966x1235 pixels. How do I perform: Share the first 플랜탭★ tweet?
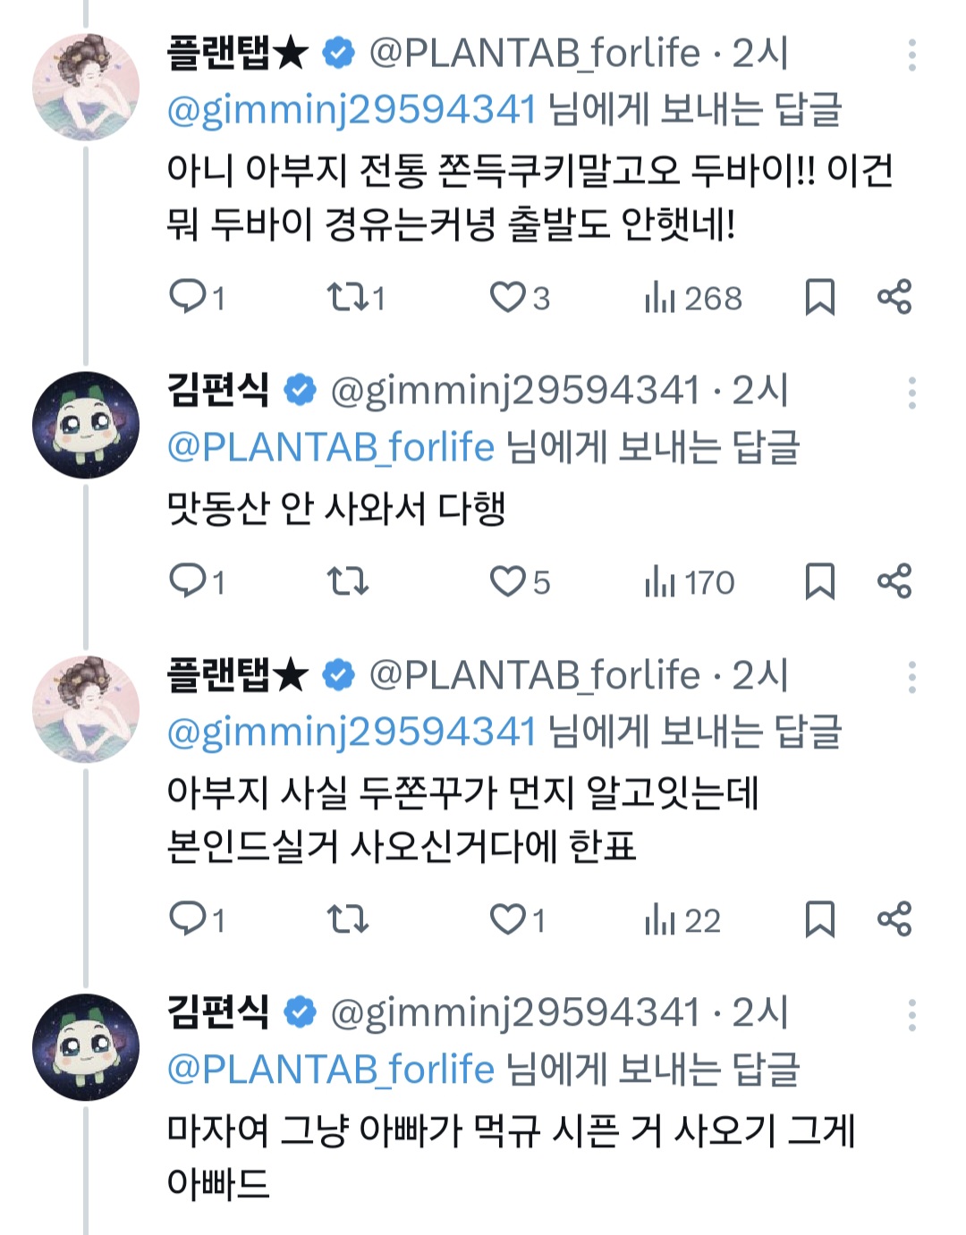(x=894, y=296)
